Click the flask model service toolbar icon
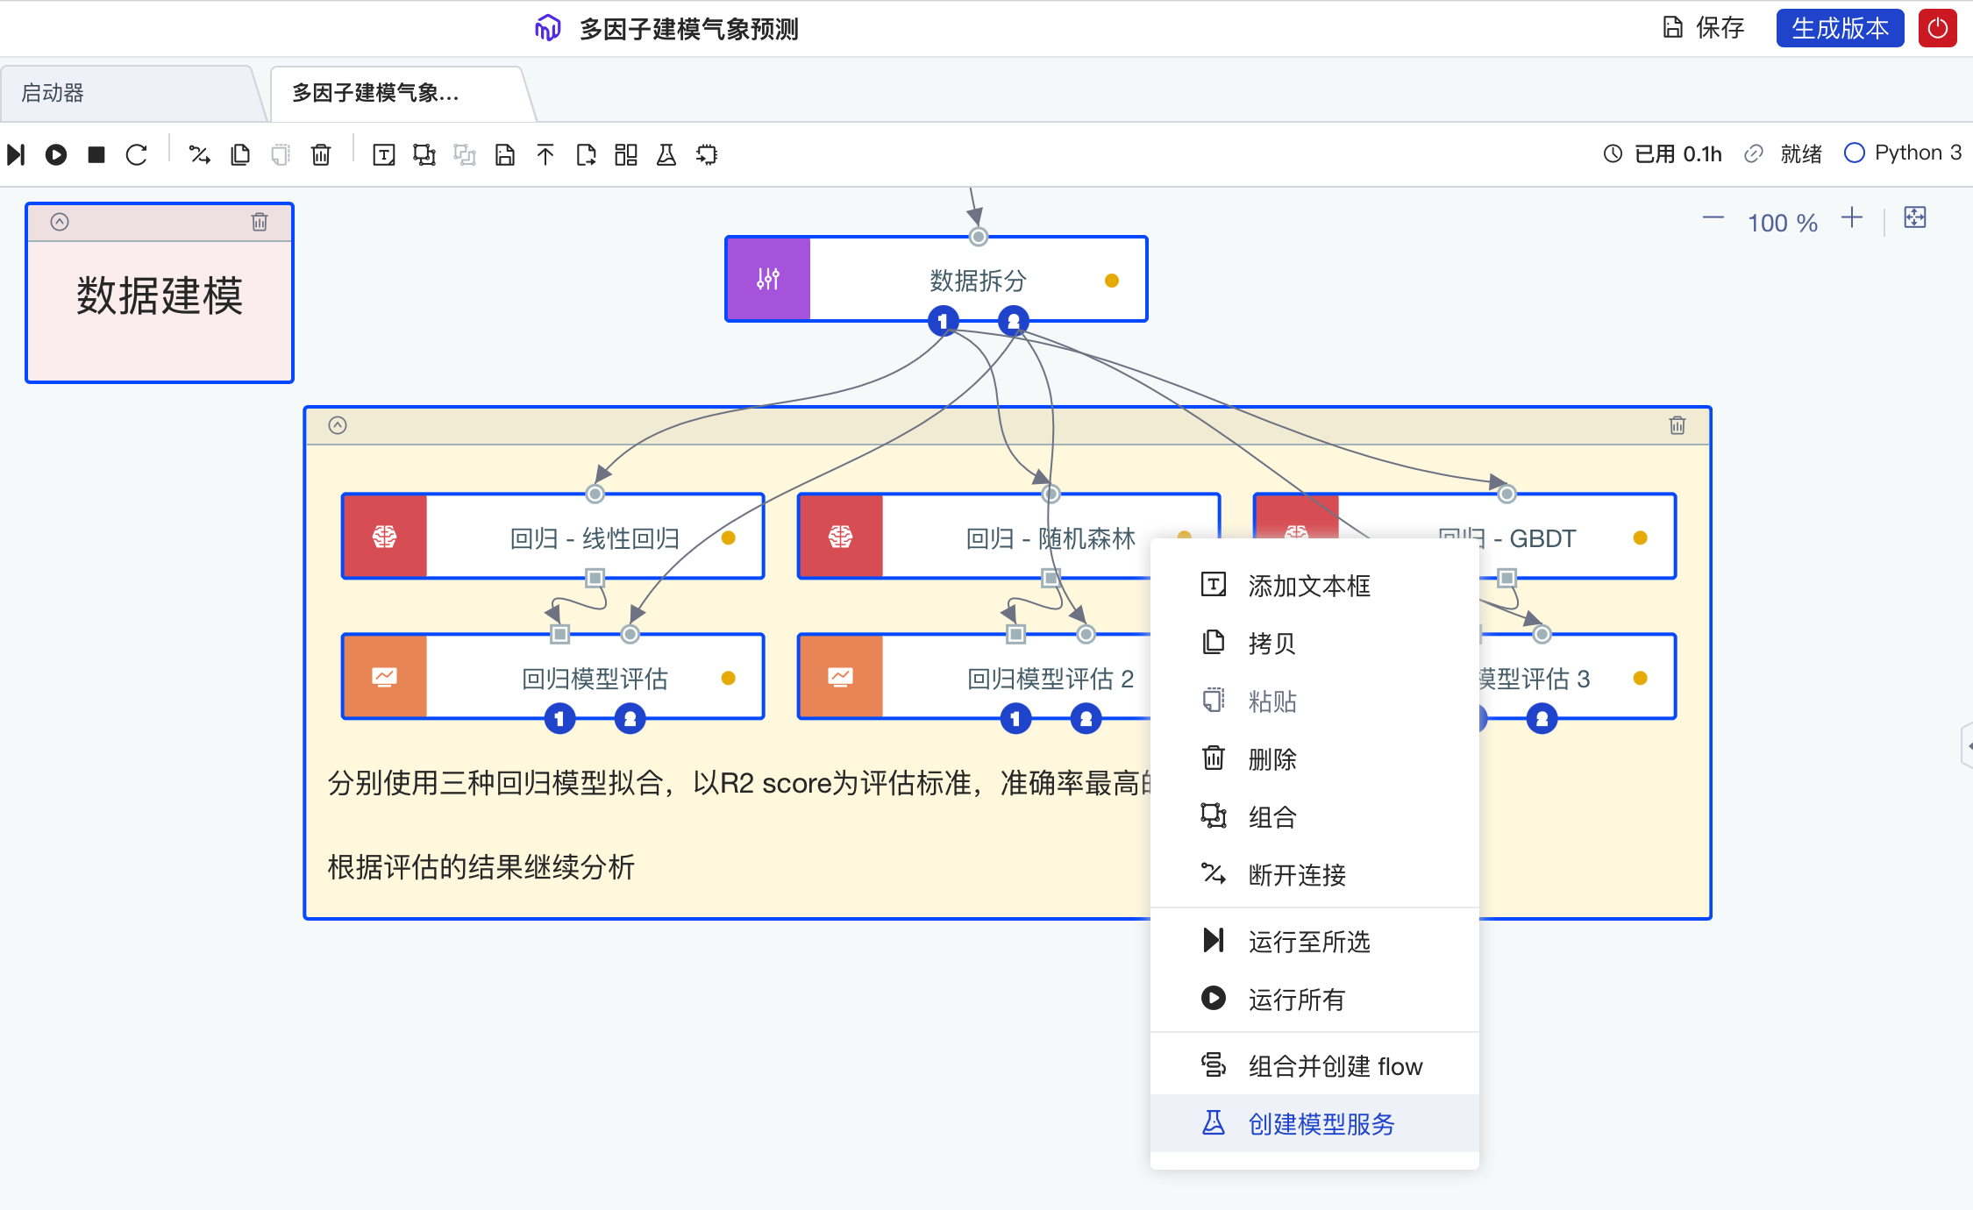Screen dimensions: 1973x1210 point(666,155)
